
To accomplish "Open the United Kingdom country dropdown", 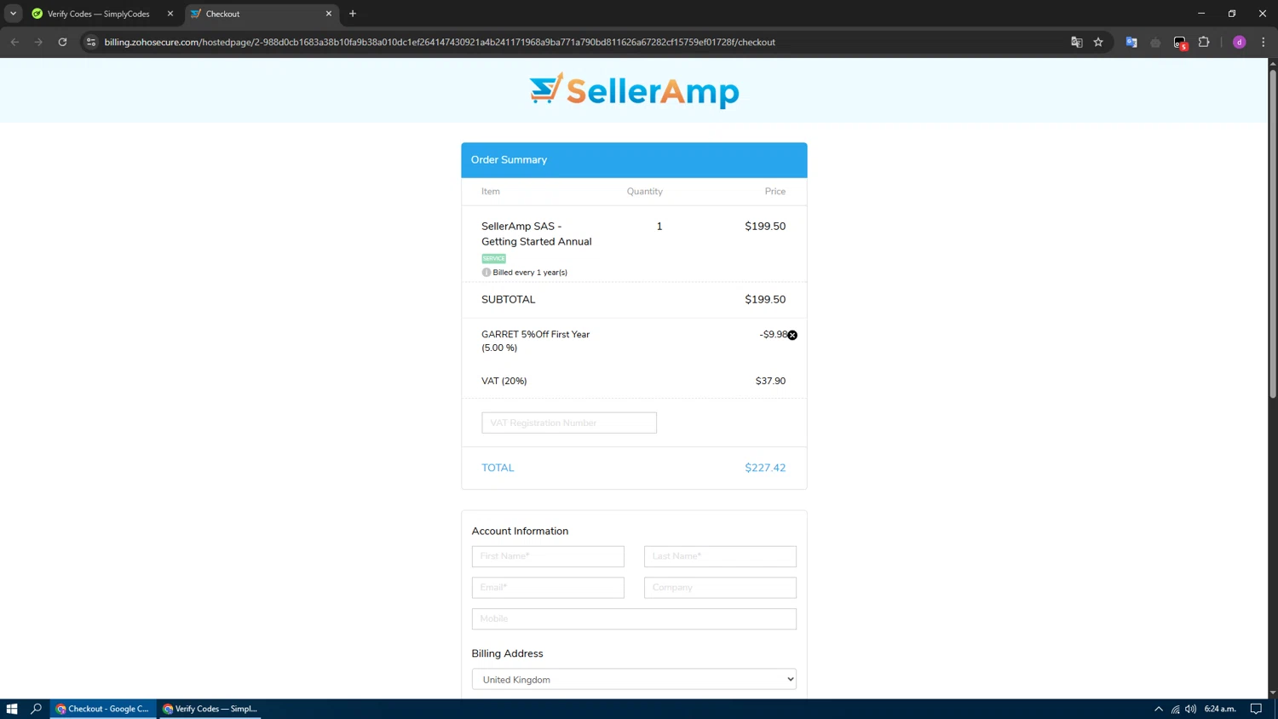I will point(634,680).
